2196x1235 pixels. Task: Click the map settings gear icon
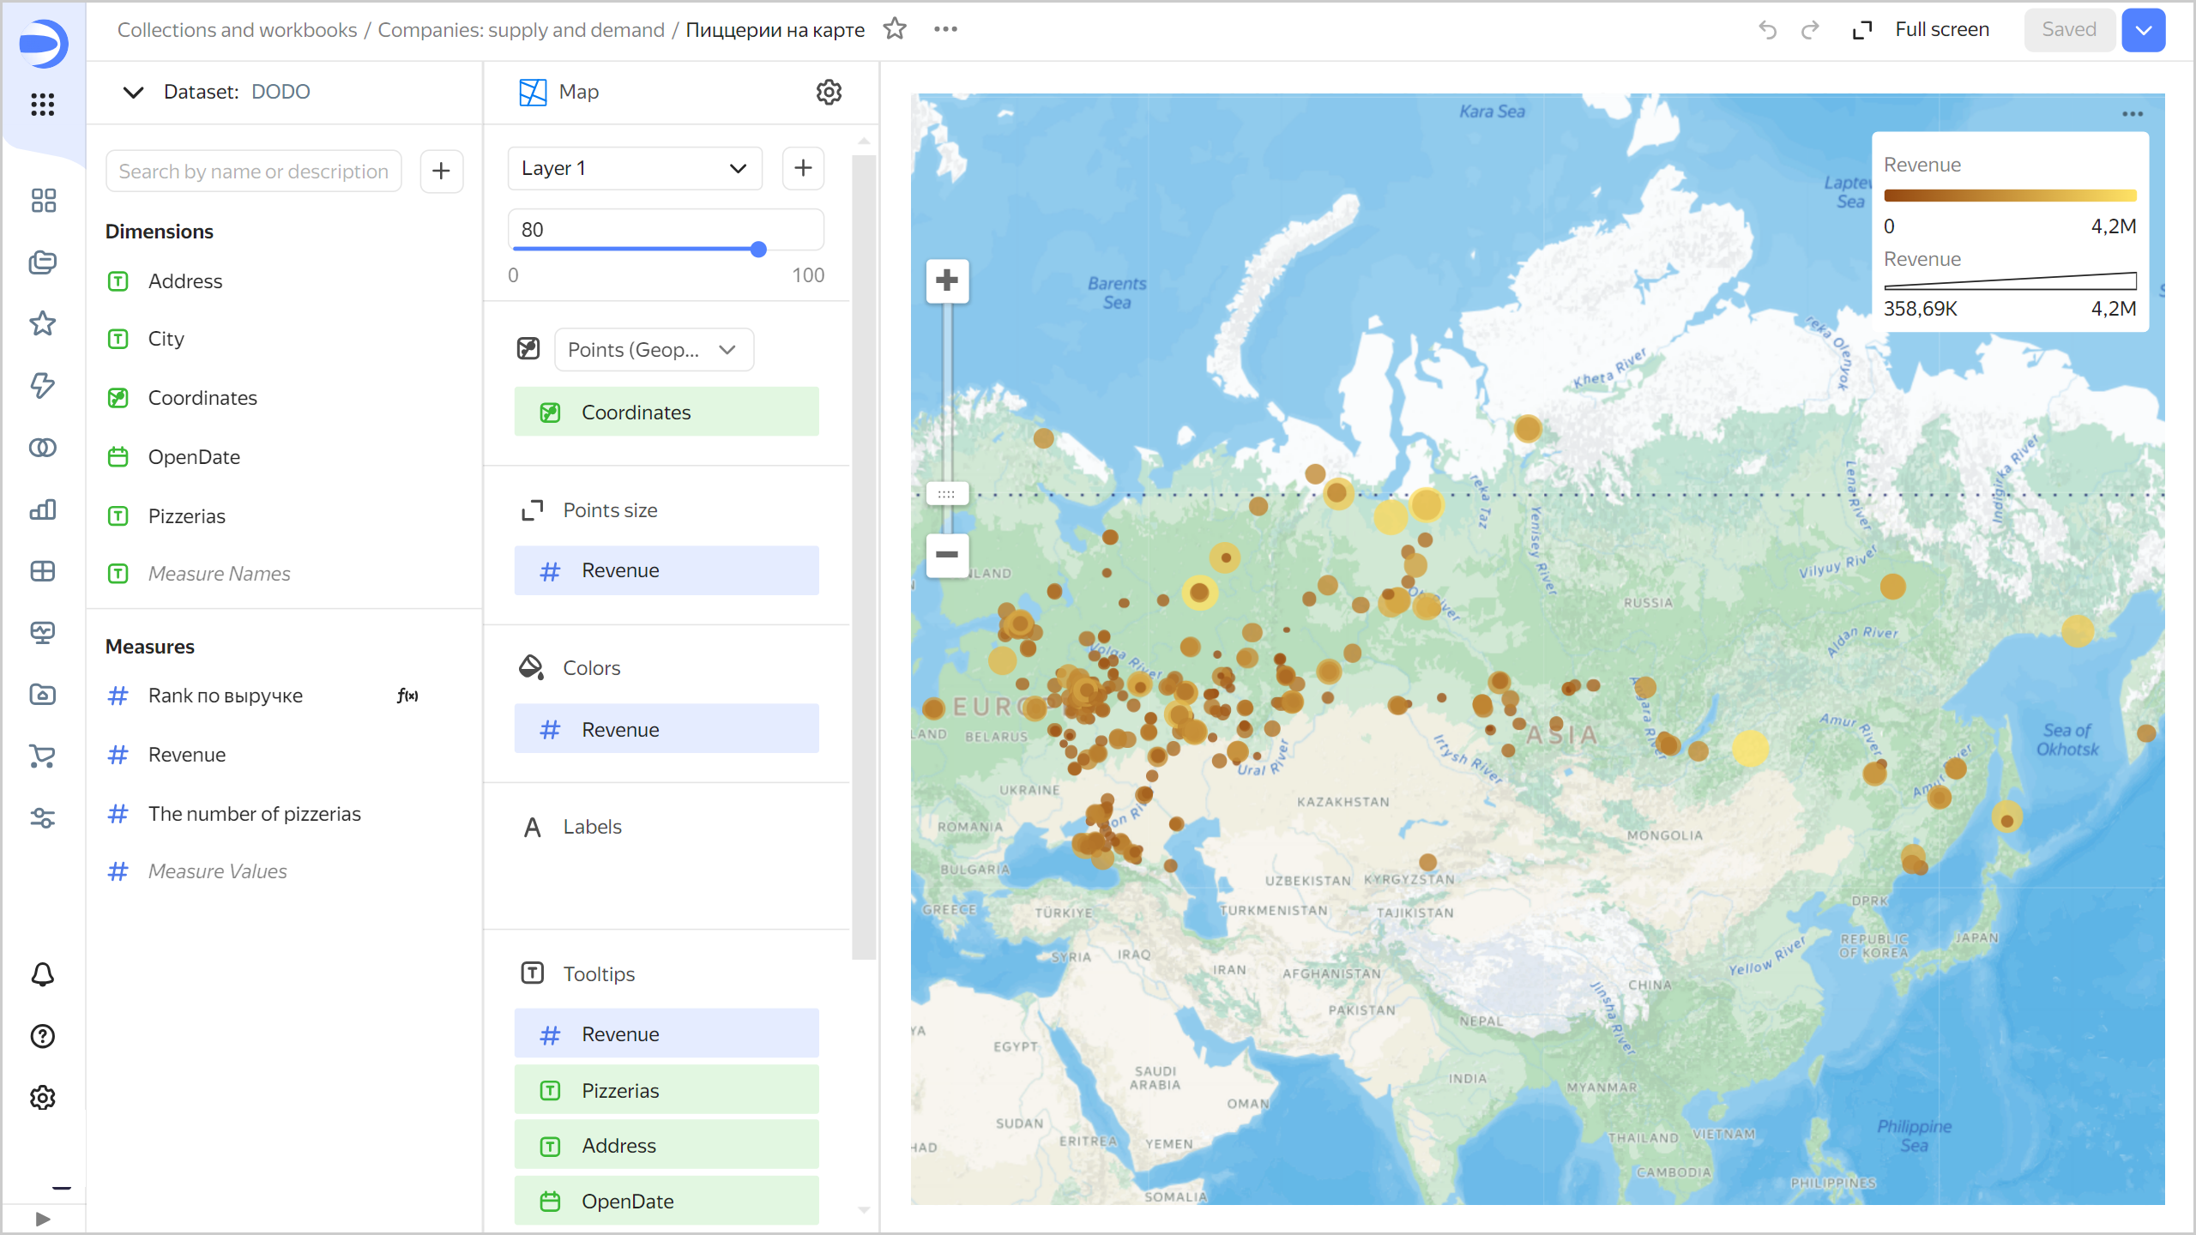pyautogui.click(x=828, y=92)
